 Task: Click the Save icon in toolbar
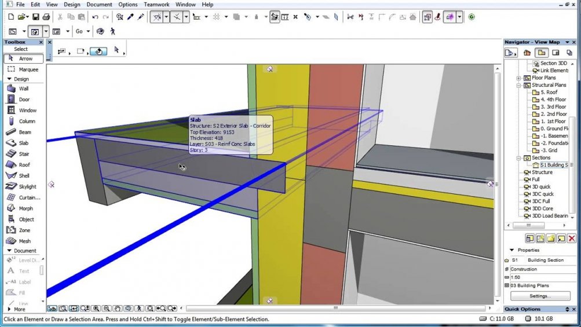[36, 17]
